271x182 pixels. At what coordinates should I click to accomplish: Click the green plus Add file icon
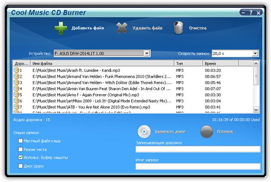point(61,28)
